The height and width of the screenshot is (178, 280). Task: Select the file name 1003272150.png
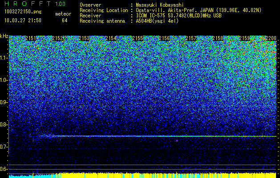click(x=23, y=12)
